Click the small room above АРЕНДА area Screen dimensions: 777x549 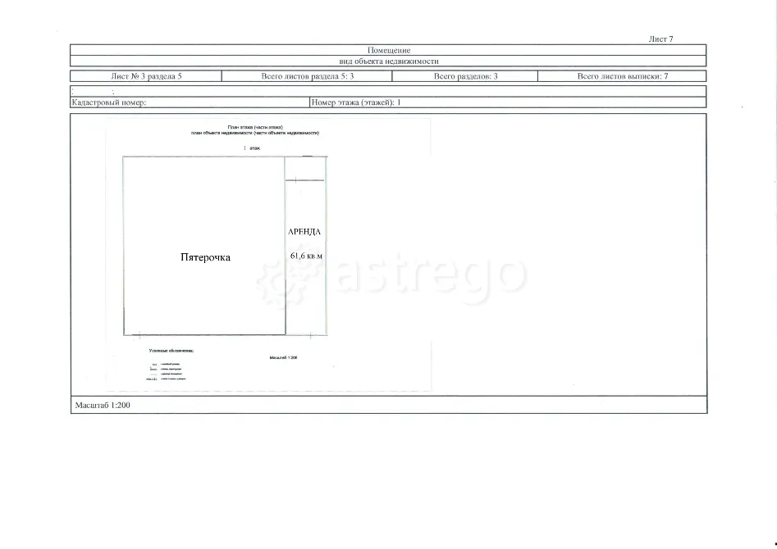304,168
